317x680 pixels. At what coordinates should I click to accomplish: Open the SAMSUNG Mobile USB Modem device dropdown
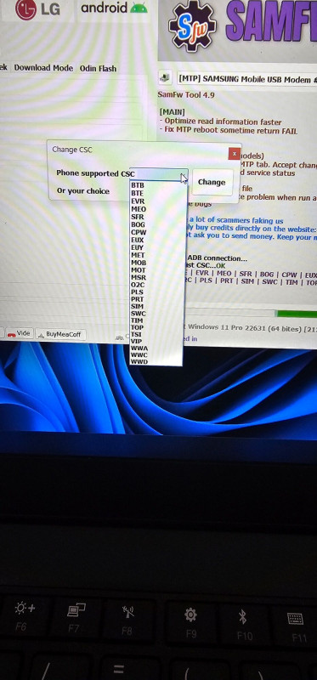point(246,79)
